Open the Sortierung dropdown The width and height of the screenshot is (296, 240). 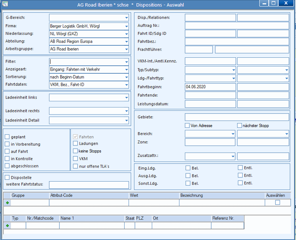(x=127, y=77)
